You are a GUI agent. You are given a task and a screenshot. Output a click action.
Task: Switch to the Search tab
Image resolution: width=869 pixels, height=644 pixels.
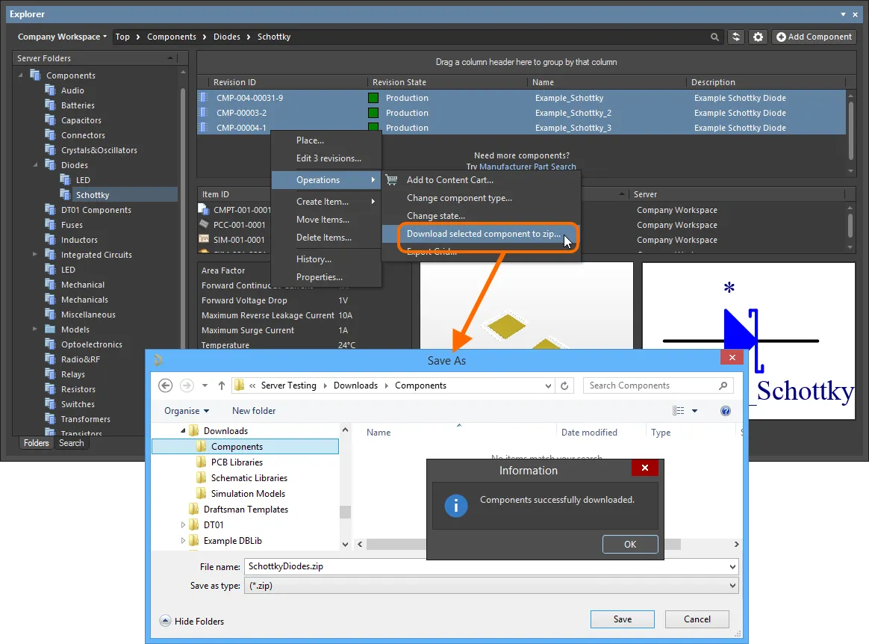(72, 443)
